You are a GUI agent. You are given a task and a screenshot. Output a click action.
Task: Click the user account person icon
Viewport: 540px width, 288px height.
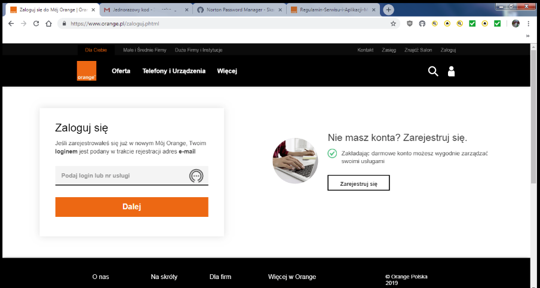coord(451,71)
